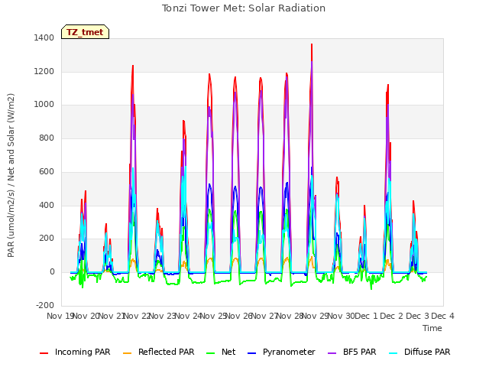This screenshot has height=367, width=489.
Task: Click the cyan Diffuse PAR legend swatch
Action: (393, 353)
